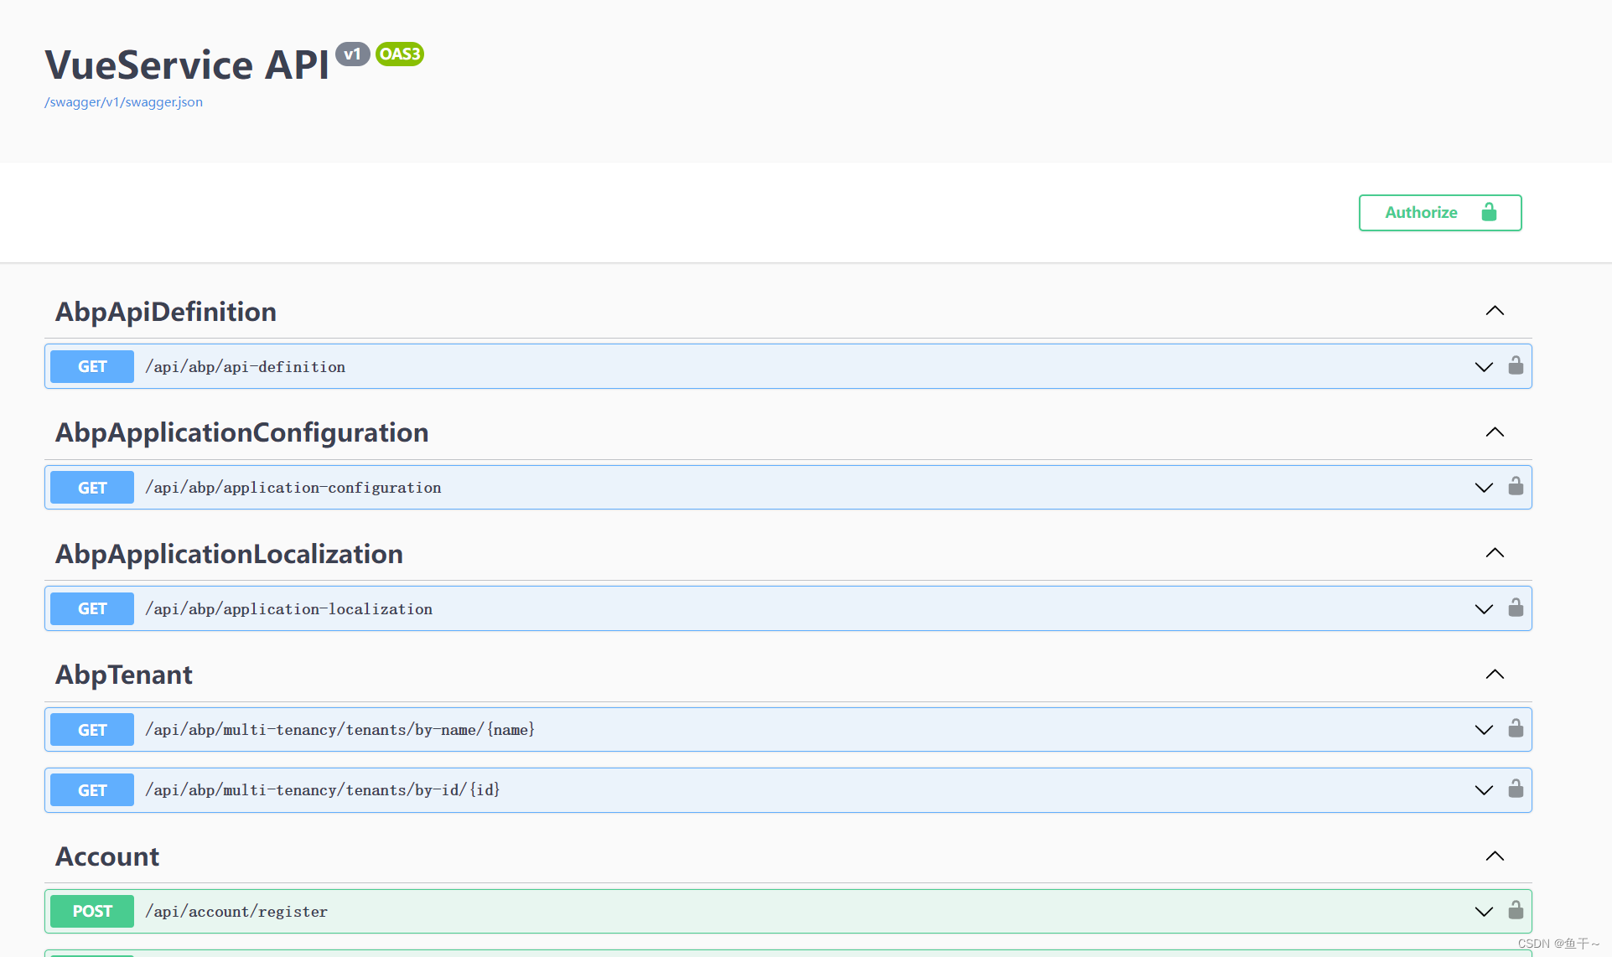Click GET button for application-localization

[x=92, y=608]
